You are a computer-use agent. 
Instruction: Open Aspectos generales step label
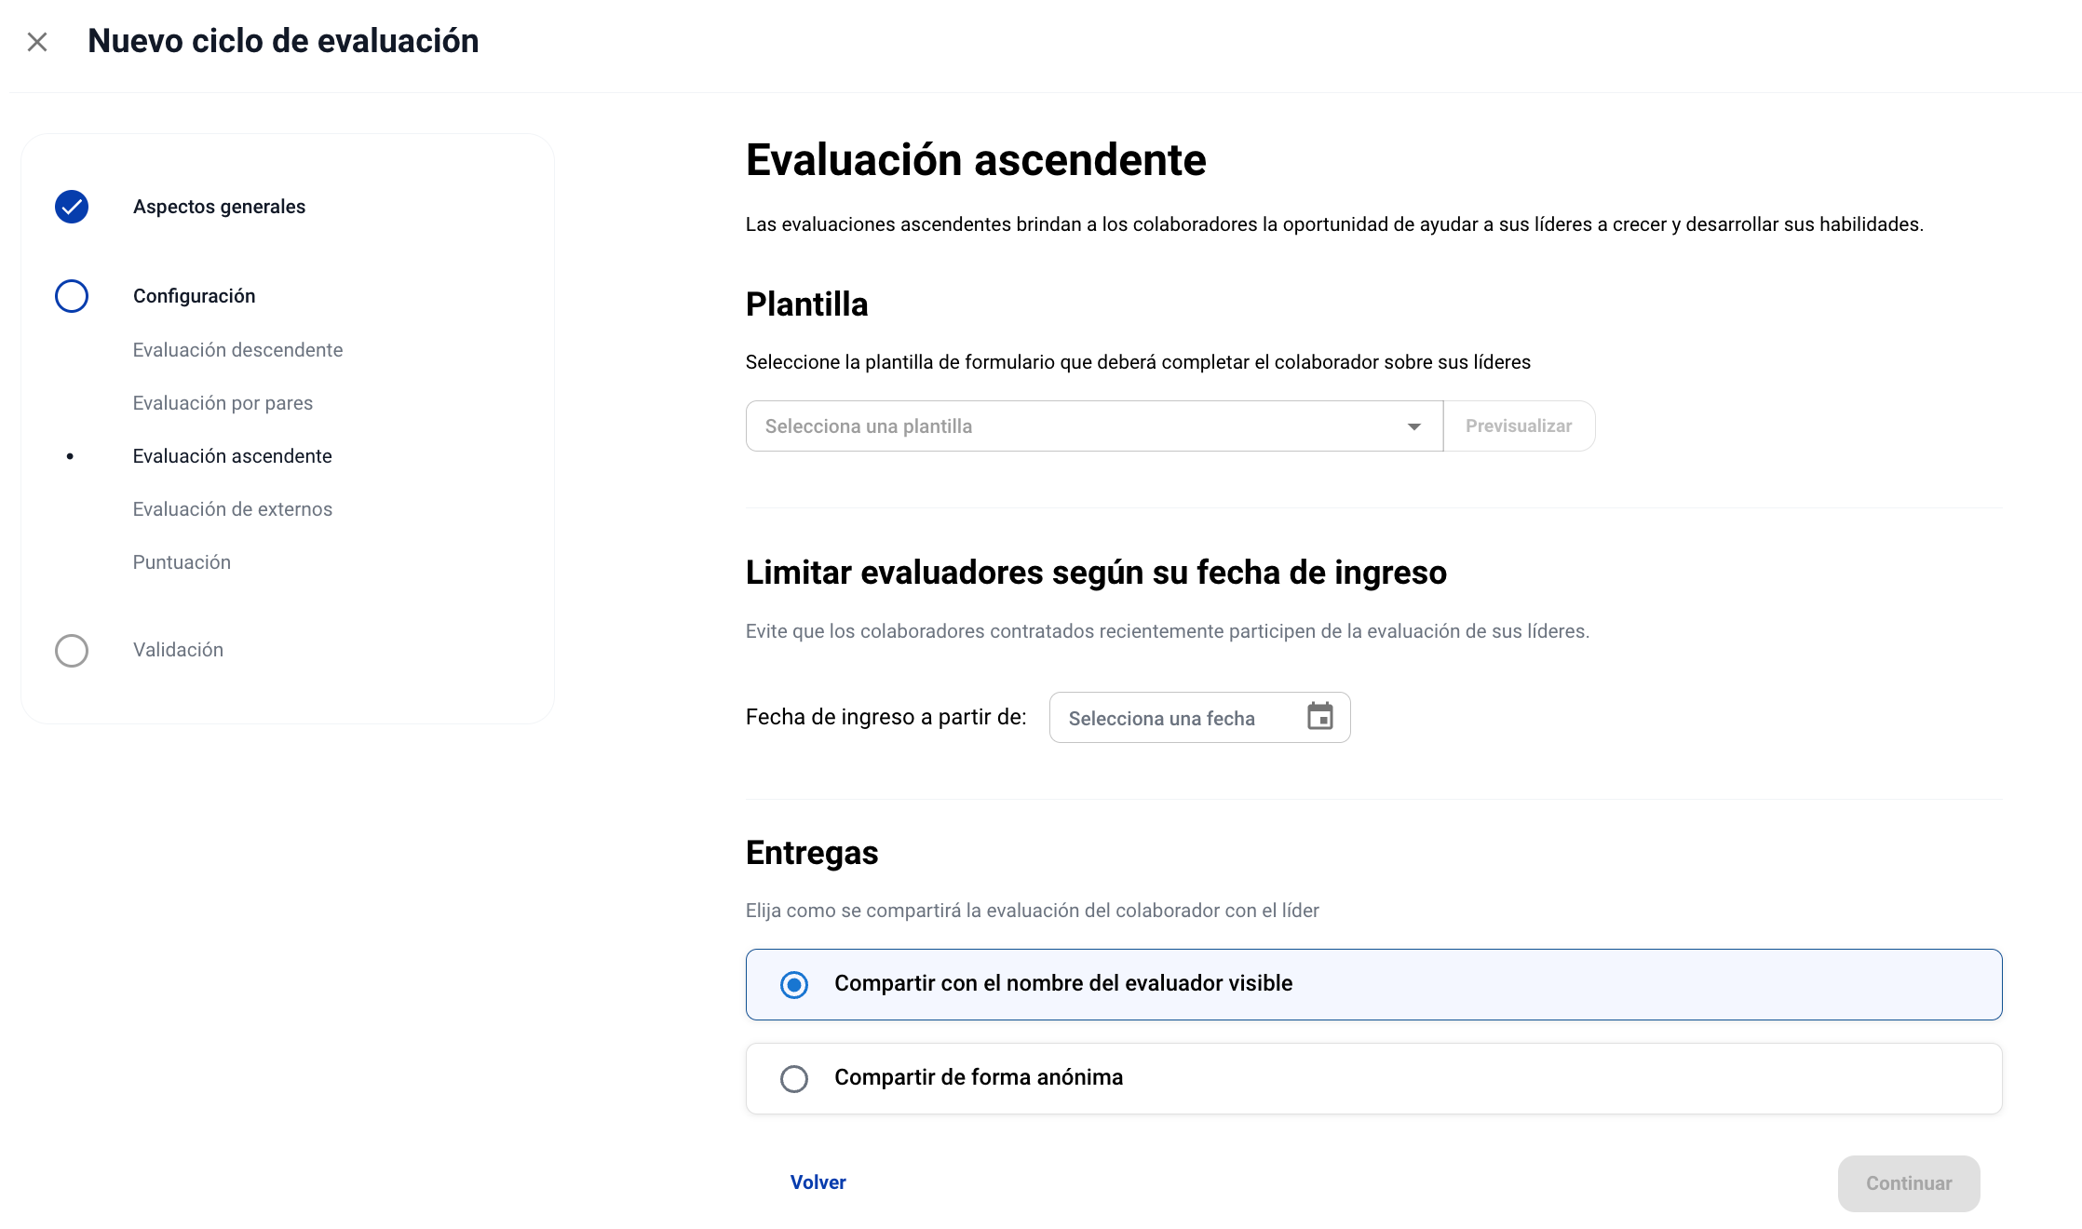click(219, 207)
